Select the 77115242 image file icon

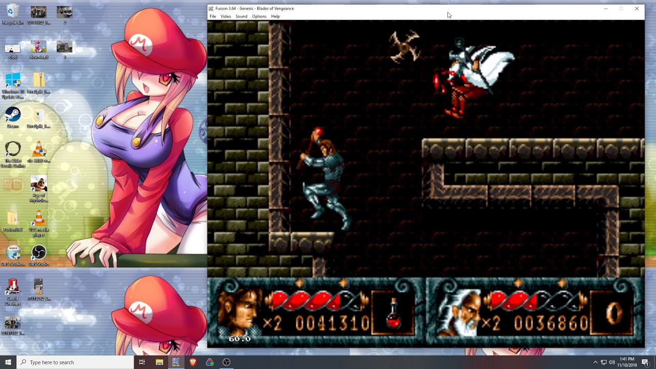(x=38, y=290)
